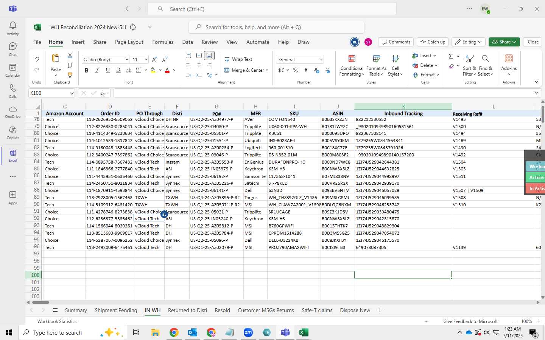Decrease indent icon in Alignment group
Image resolution: width=545 pixels, height=340 pixels.
tap(188, 75)
